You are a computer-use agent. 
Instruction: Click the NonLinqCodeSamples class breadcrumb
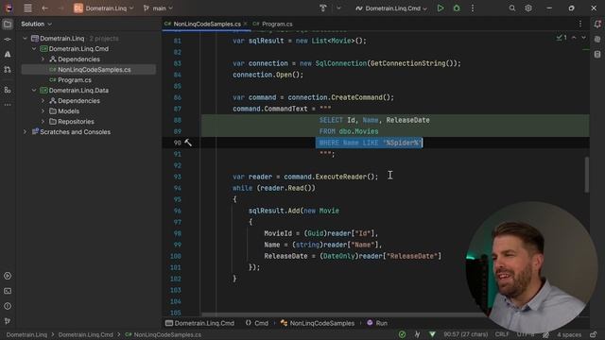(318, 323)
